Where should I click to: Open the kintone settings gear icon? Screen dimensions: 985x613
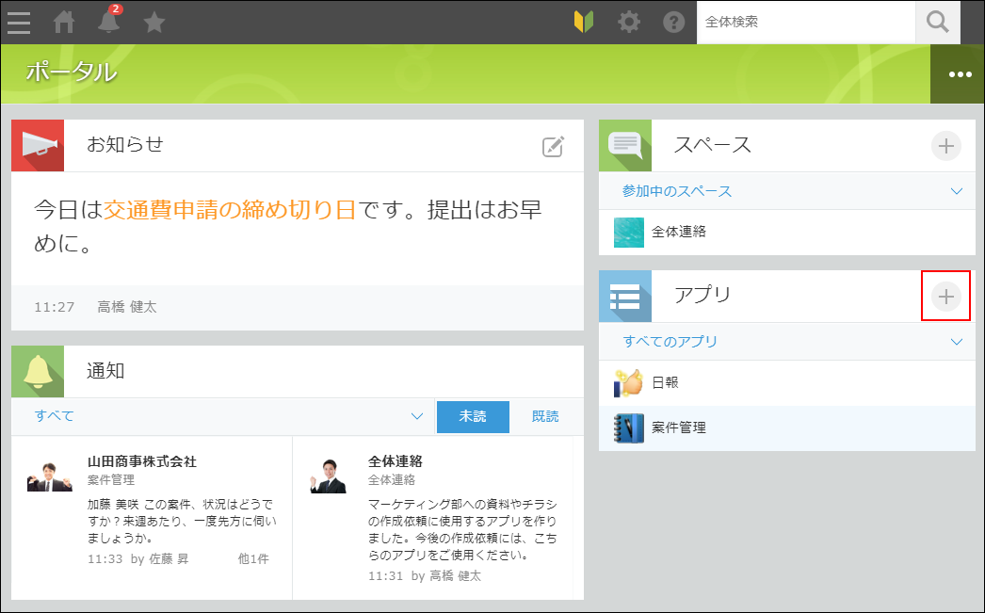click(628, 22)
